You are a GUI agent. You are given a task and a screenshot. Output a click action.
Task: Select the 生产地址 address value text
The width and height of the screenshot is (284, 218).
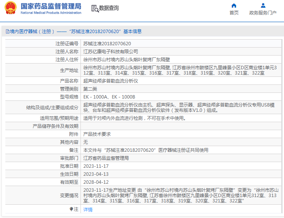(180, 70)
